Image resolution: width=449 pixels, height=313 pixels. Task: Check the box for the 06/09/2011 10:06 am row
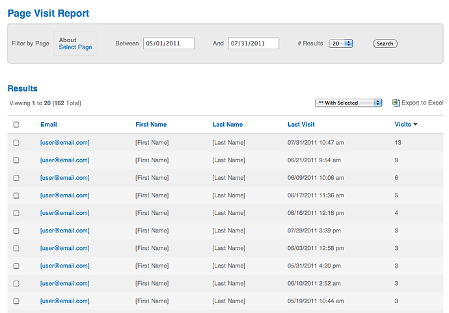point(16,178)
